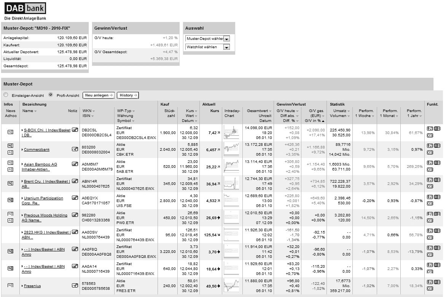
Task: Click the History button
Action: [128, 95]
